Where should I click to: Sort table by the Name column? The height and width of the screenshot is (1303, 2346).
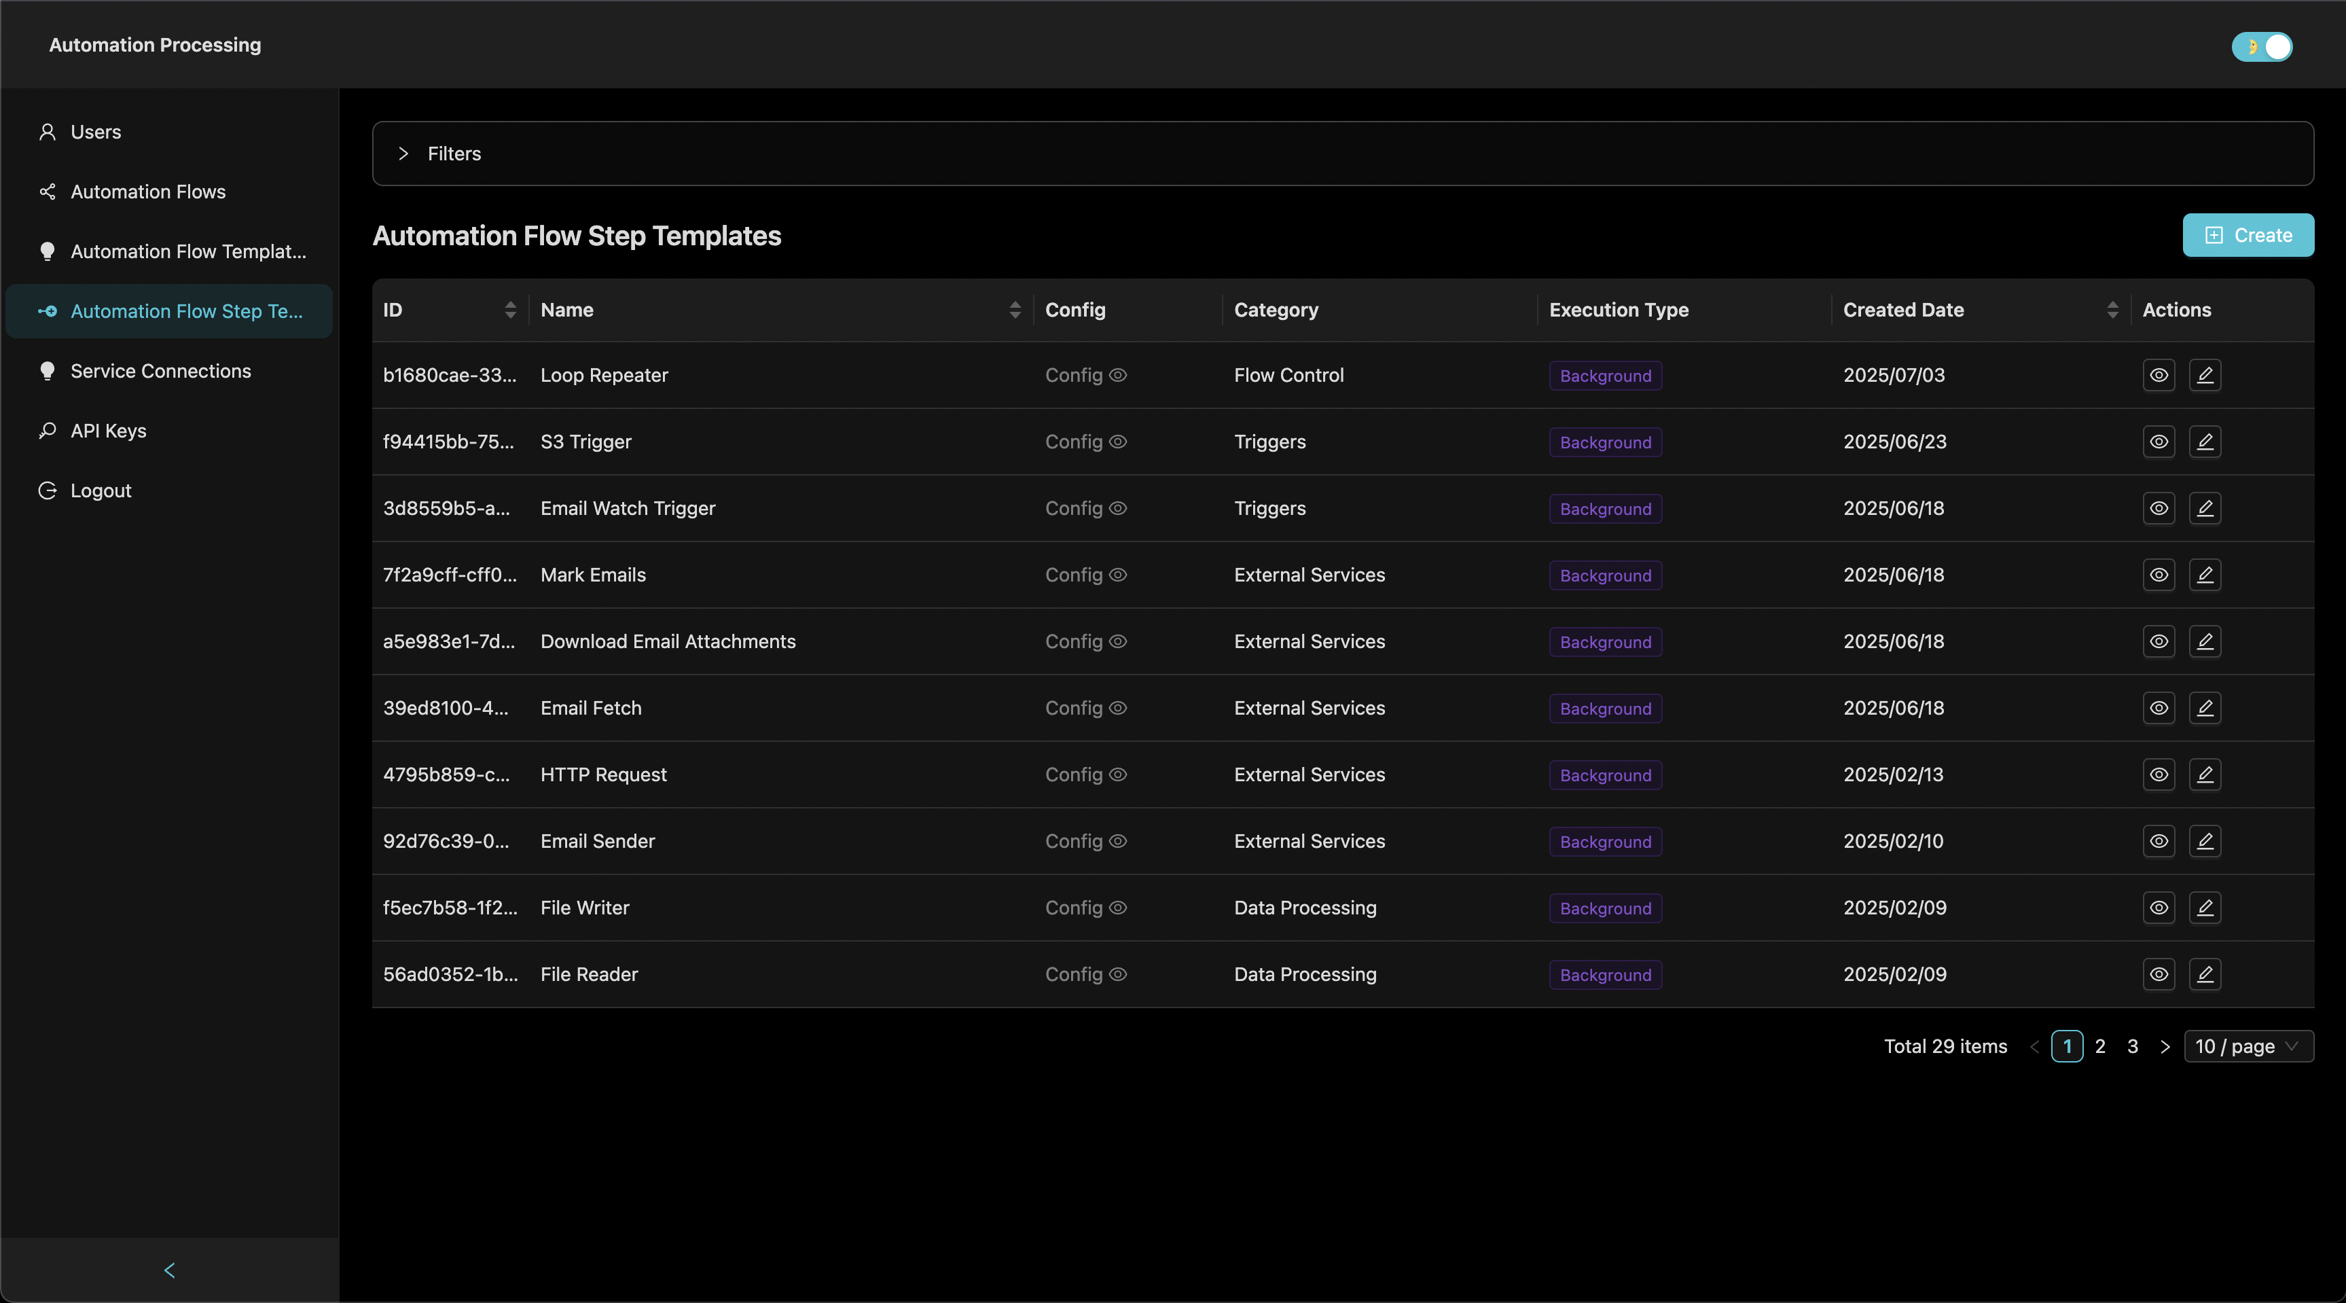tap(1015, 310)
